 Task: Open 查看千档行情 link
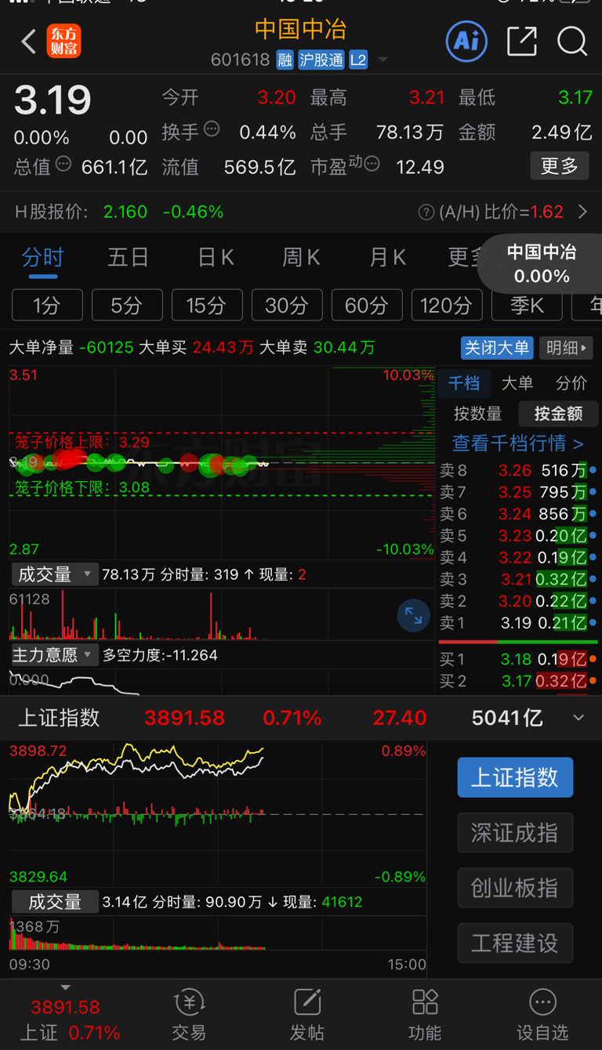click(517, 444)
